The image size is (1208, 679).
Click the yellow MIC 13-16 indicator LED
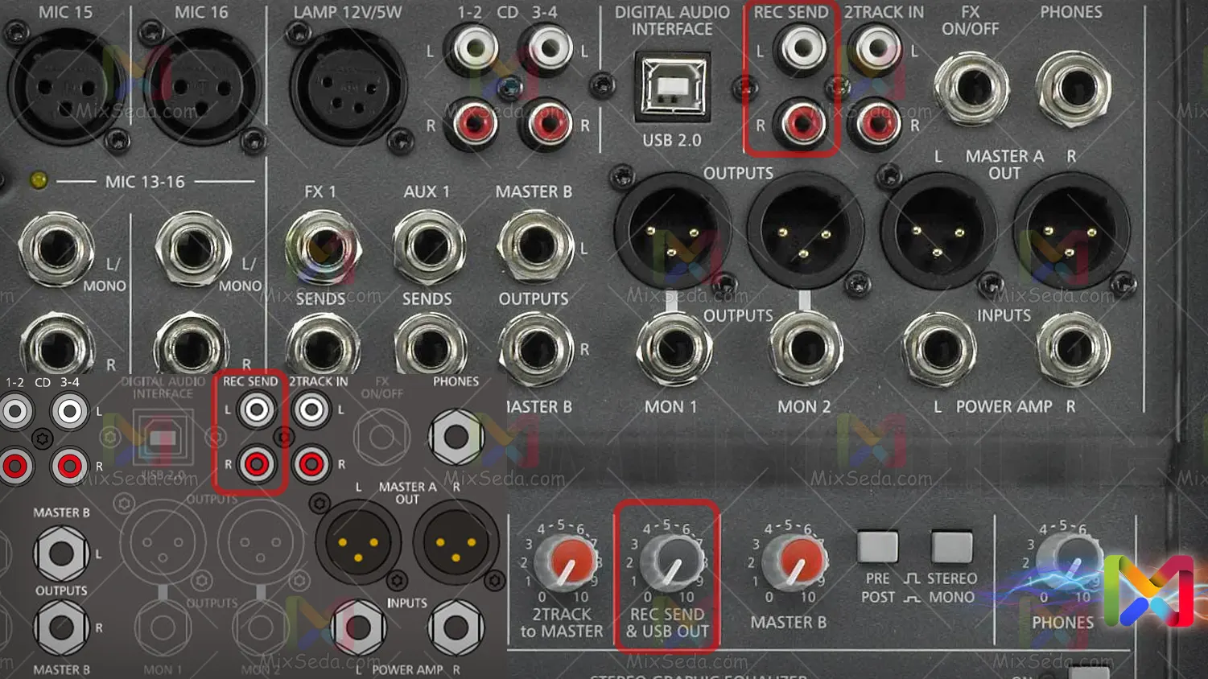38,180
